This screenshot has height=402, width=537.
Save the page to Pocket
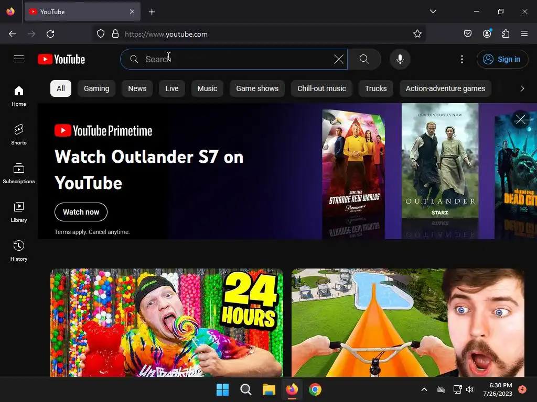[467, 33]
